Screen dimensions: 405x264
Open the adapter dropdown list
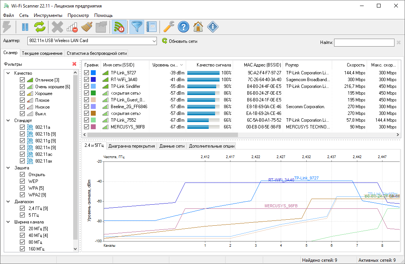(x=154, y=41)
